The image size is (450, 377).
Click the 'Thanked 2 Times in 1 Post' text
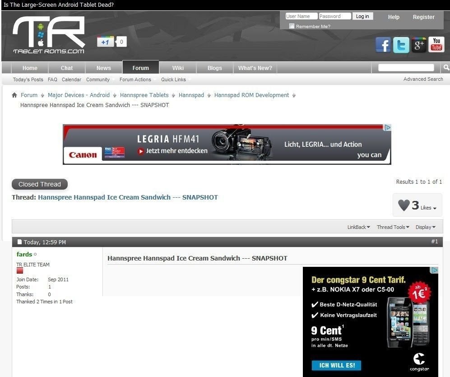click(45, 302)
